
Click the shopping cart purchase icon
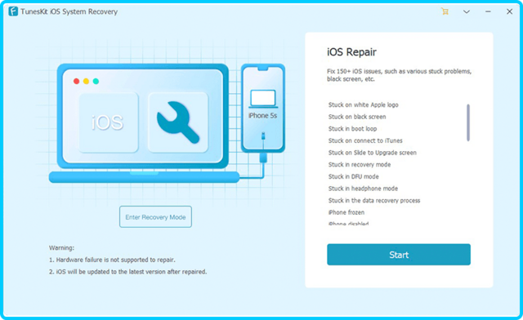tap(445, 11)
